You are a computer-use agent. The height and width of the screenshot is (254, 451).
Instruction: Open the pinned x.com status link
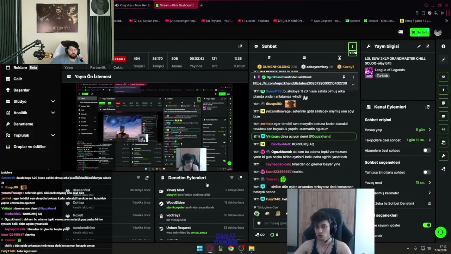click(x=300, y=83)
